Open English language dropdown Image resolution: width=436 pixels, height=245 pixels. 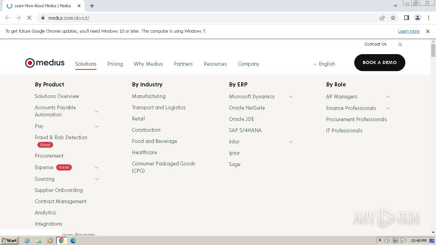coord(324,64)
